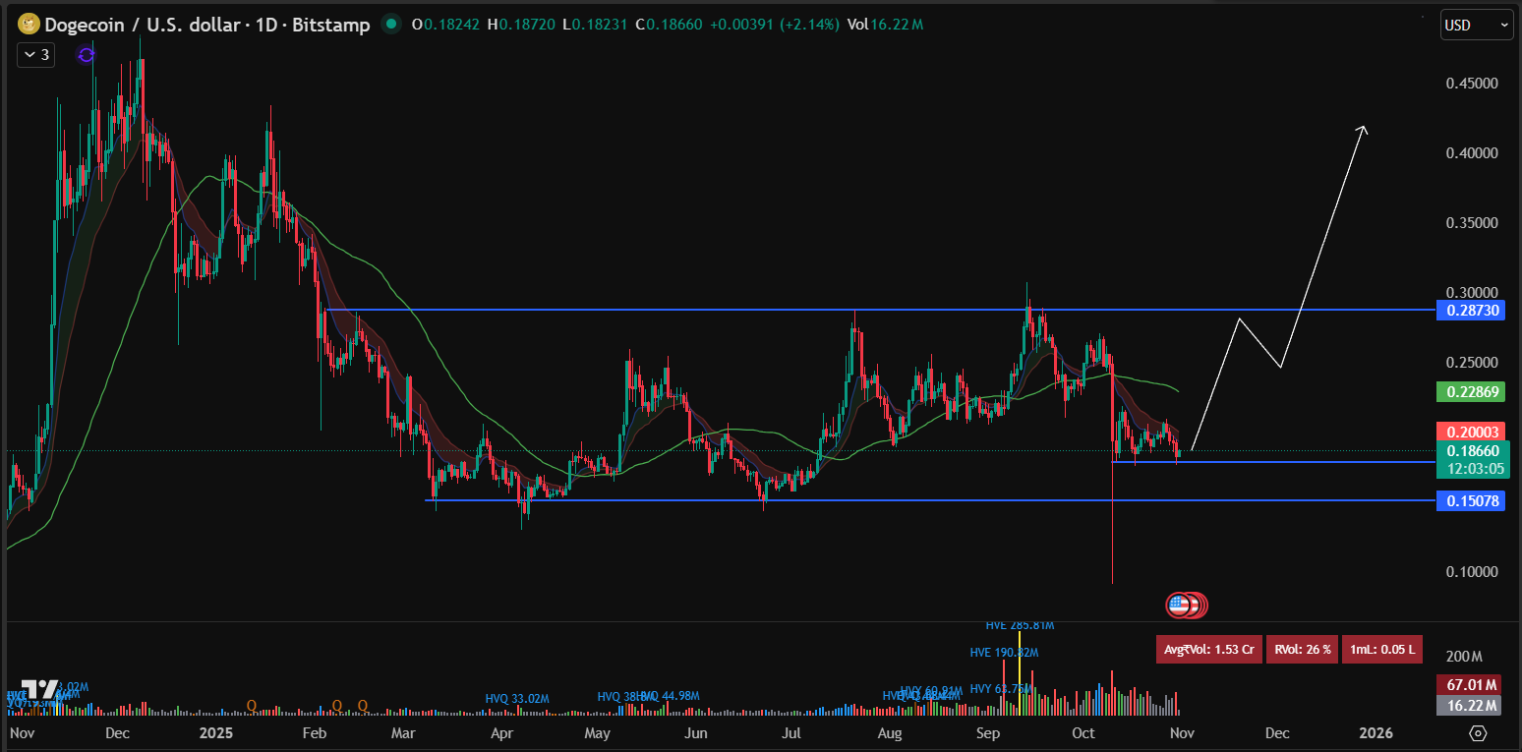Open the USD currency dropdown

click(x=1476, y=25)
